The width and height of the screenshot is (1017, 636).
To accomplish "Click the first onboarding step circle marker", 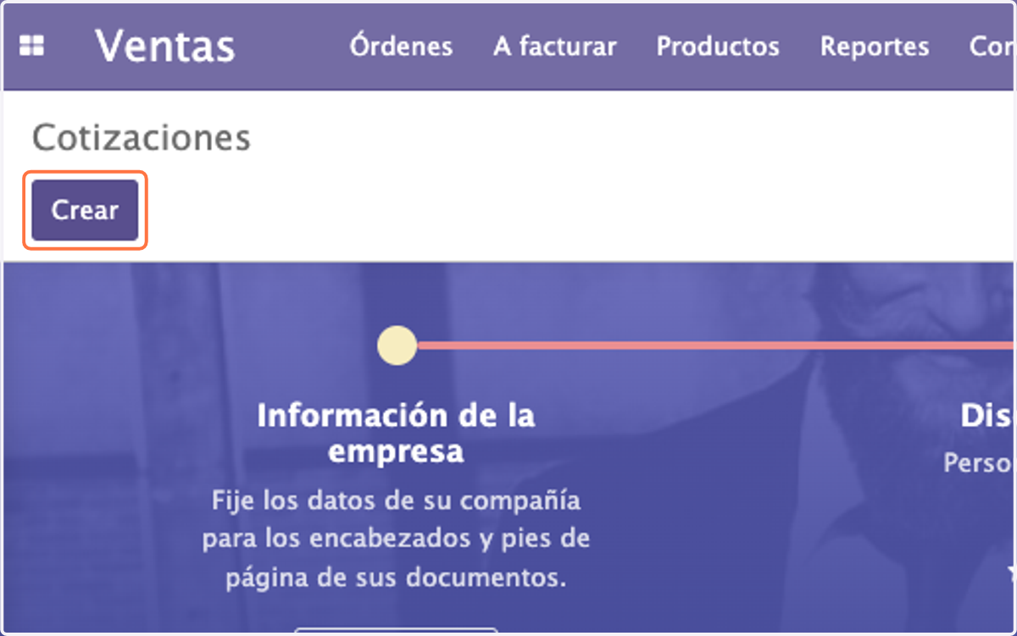I will click(397, 346).
